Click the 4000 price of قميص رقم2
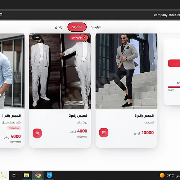This screenshot has width=180, height=180. point(82,131)
